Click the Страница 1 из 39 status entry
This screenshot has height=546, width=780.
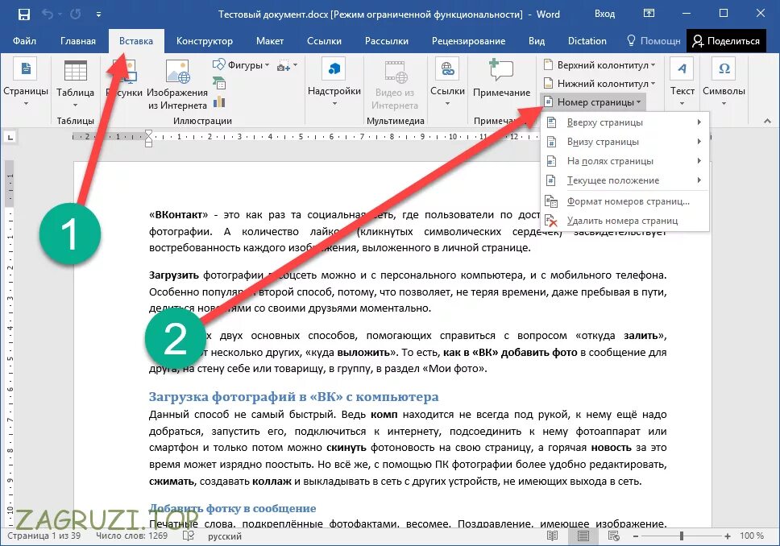[x=44, y=536]
